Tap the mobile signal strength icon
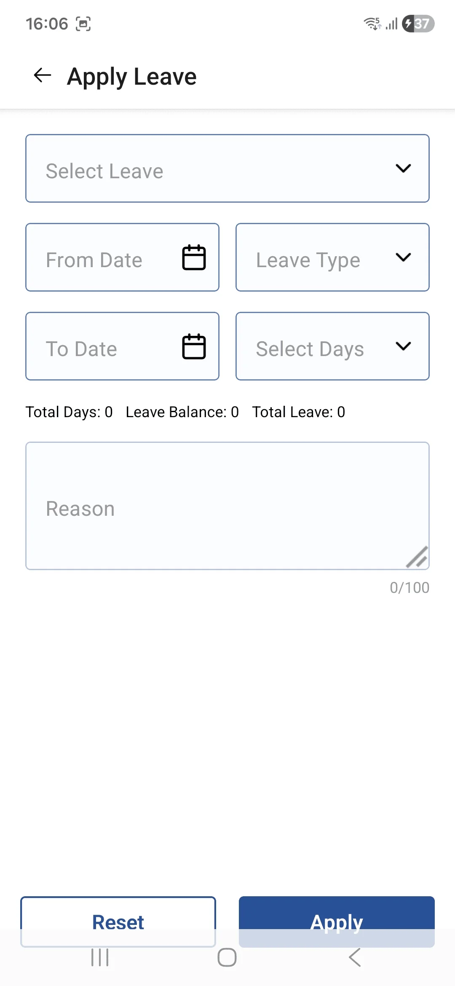 pos(392,24)
